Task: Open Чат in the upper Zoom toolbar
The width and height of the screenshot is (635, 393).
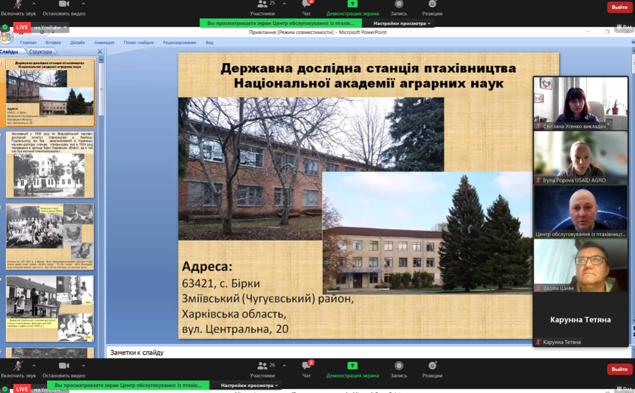Action: [x=306, y=7]
